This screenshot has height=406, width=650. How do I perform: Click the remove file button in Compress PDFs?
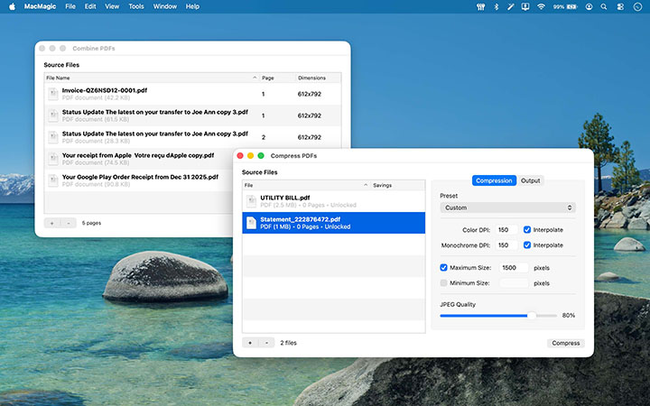click(265, 343)
